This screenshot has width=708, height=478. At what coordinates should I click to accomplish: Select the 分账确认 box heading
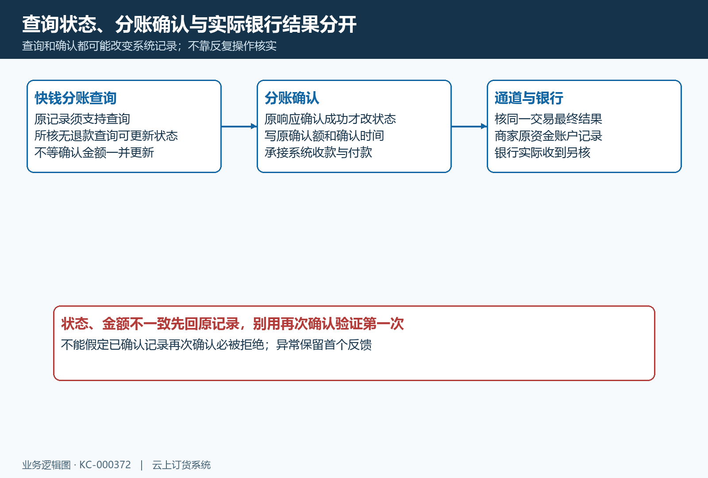click(292, 98)
